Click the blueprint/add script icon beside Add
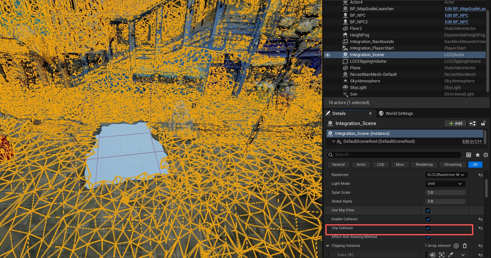Viewport: 491px width, 258px height. pos(473,123)
